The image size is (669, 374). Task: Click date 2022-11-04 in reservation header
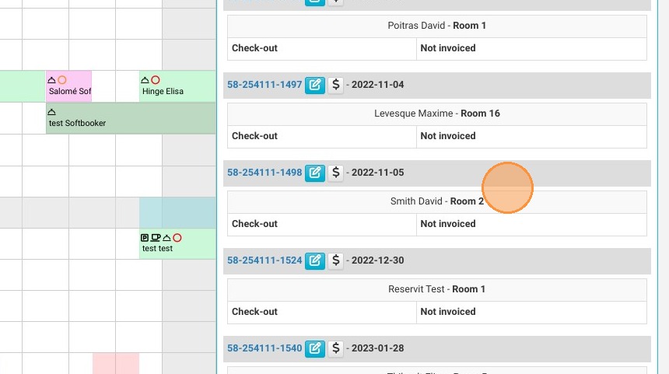377,85
